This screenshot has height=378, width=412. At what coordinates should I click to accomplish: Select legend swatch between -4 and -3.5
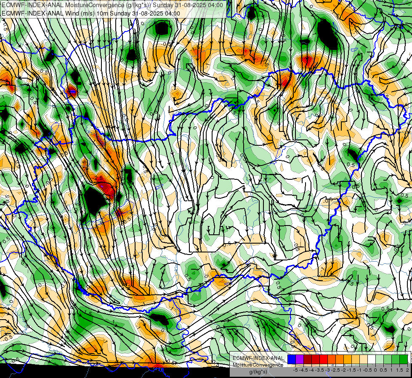[316, 359]
